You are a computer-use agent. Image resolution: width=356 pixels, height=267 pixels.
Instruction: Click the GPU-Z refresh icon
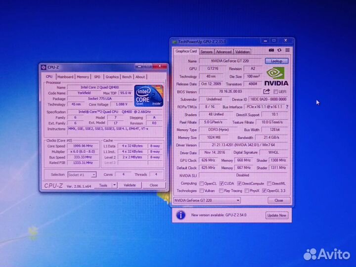point(279,50)
